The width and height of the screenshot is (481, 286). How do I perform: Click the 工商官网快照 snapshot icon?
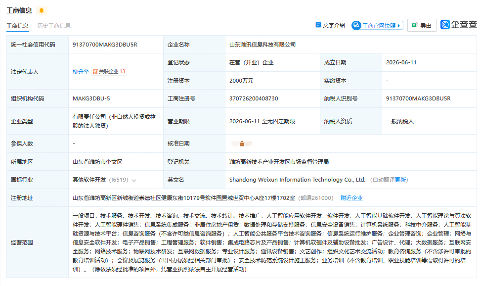[x=356, y=25]
